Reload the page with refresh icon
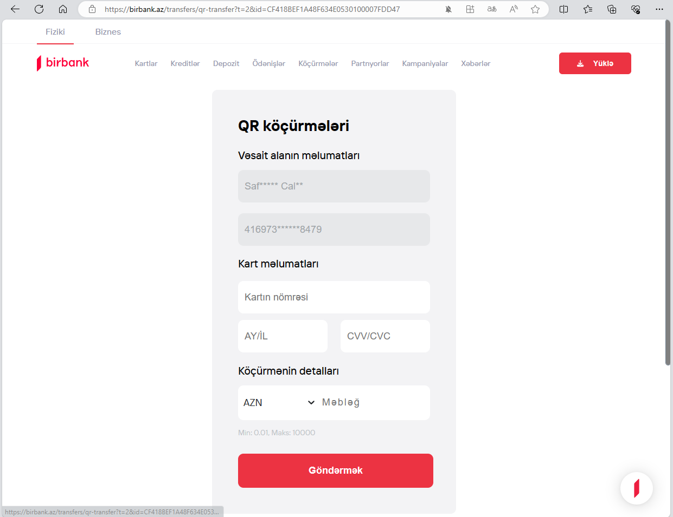 click(x=39, y=9)
